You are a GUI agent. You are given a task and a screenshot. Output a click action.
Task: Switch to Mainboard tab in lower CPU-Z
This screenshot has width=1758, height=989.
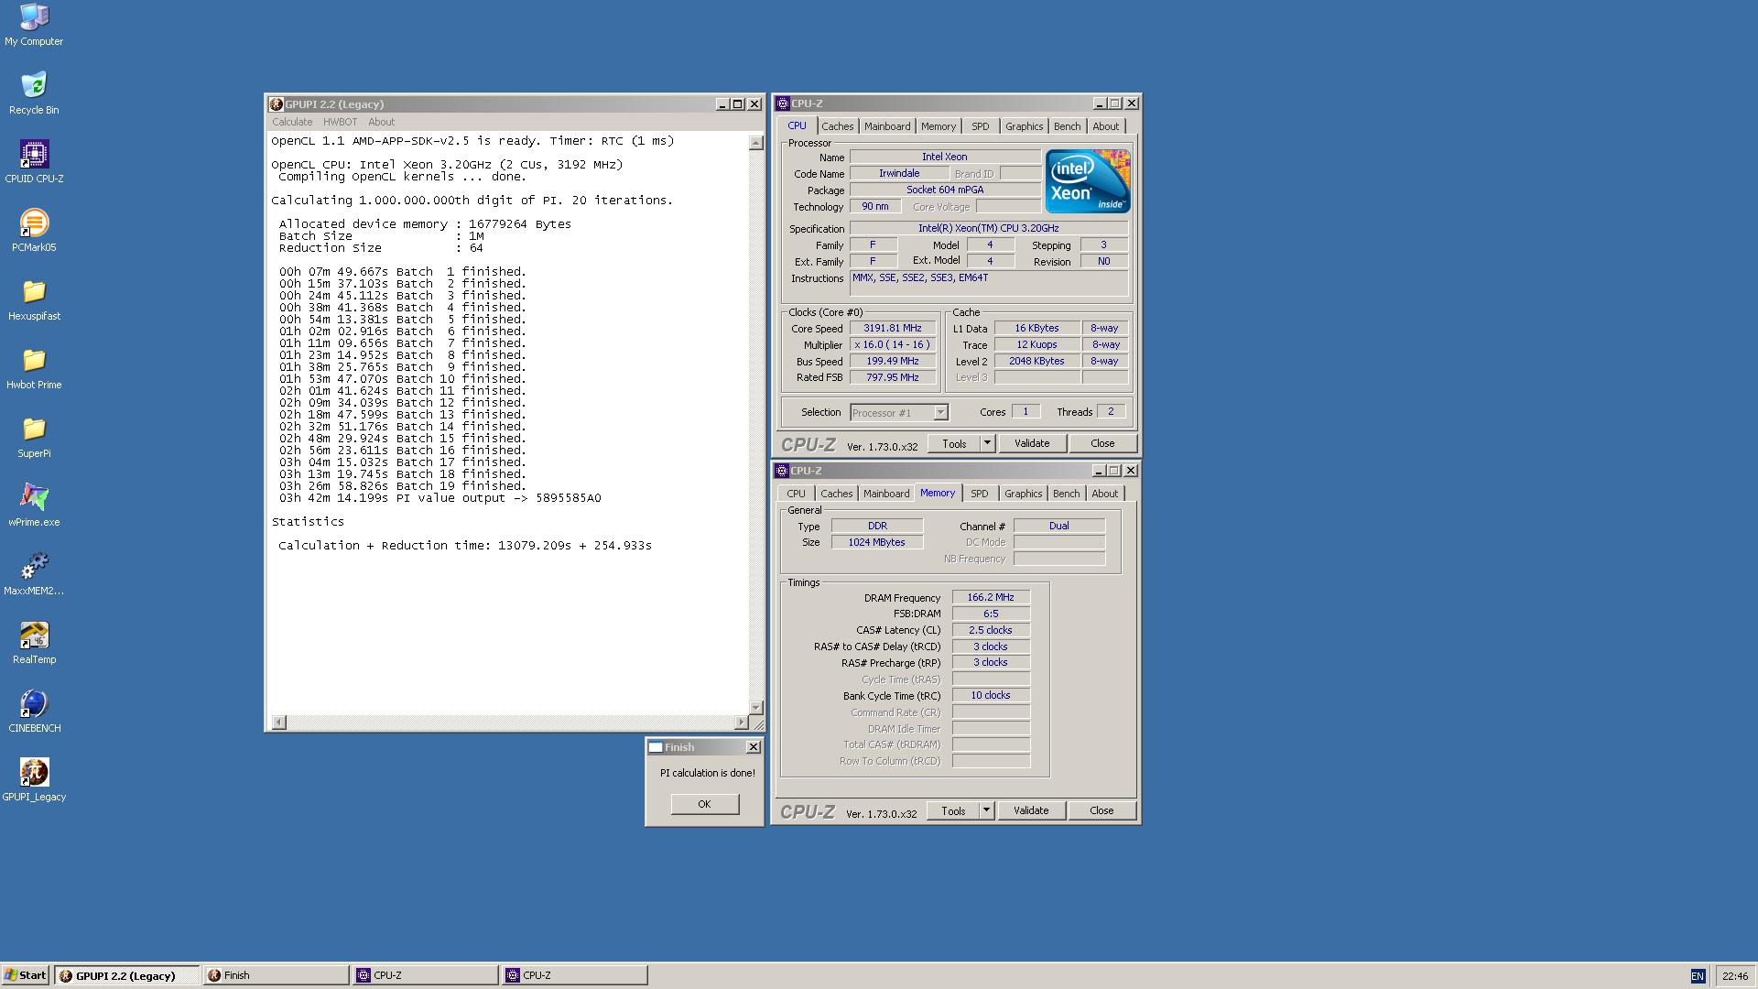coord(886,494)
